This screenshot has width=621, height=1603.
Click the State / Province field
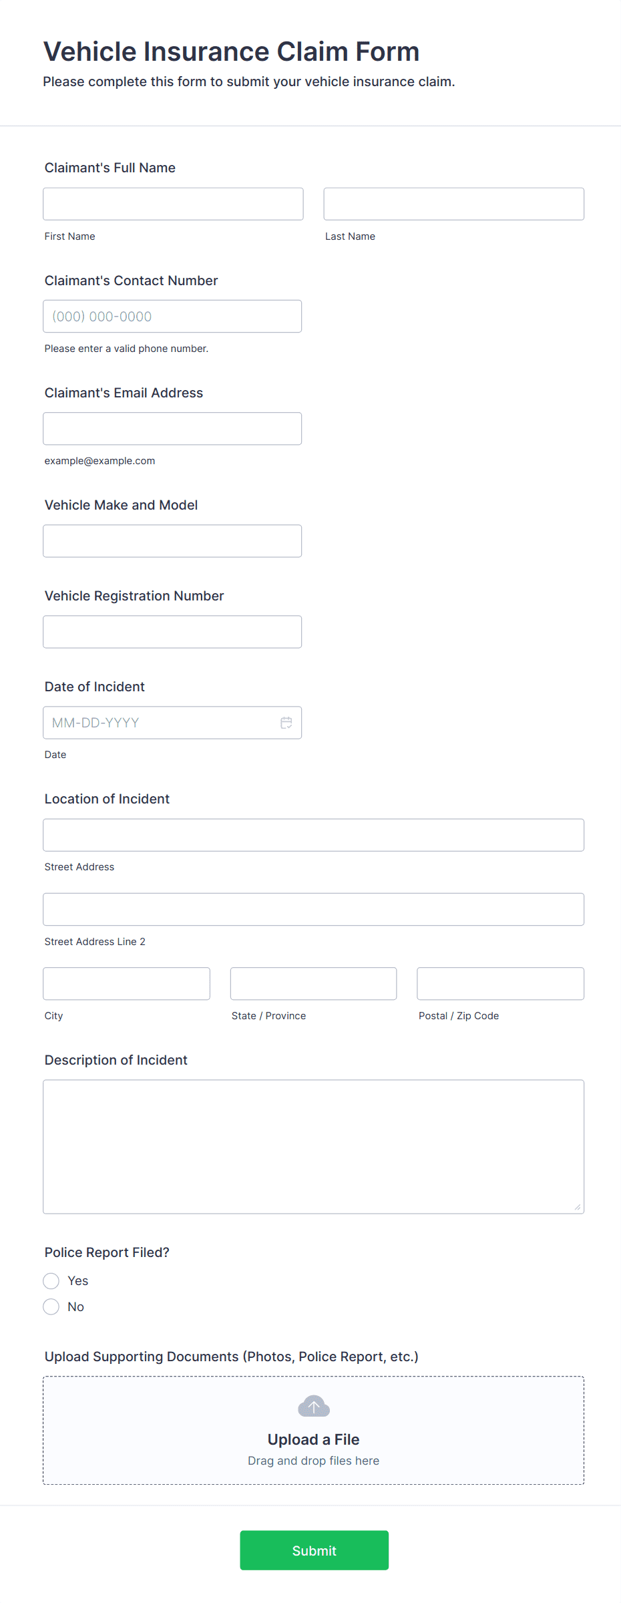[313, 983]
